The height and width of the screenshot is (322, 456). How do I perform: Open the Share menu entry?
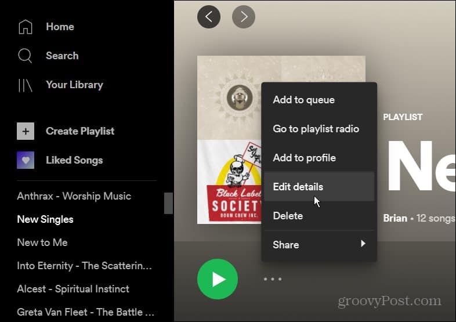click(x=319, y=245)
